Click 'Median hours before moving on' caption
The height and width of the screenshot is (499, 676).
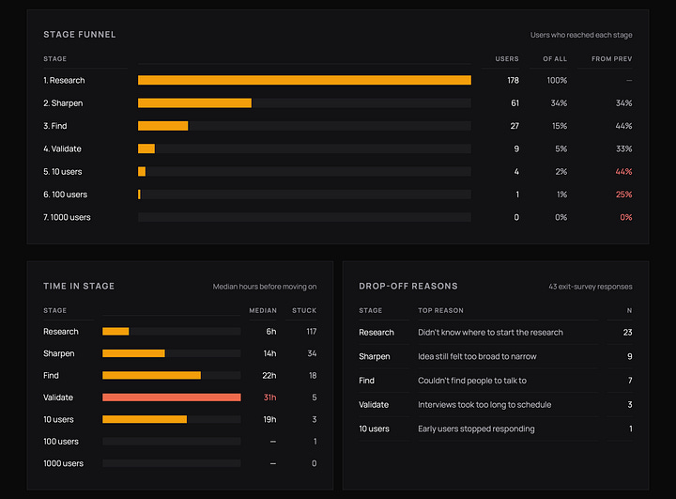[265, 287]
